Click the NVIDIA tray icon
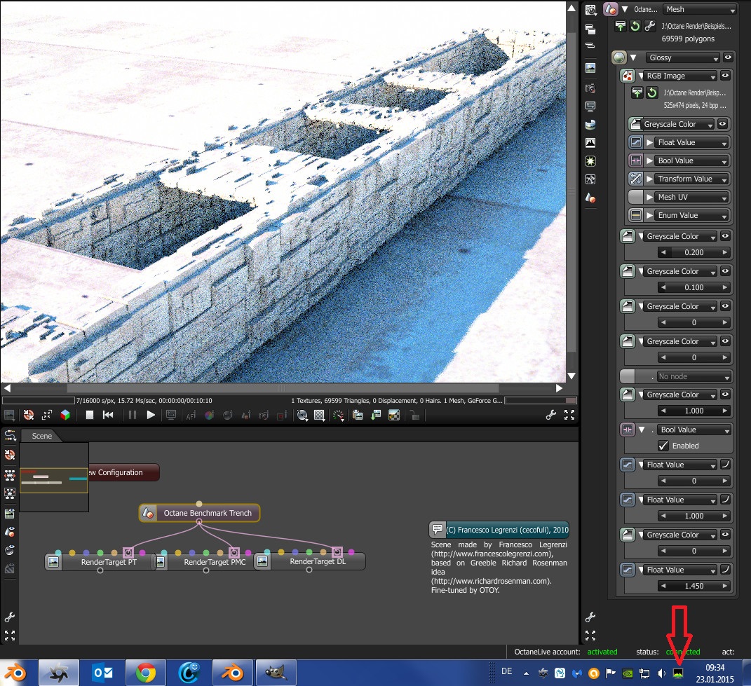This screenshot has height=686, width=751. click(x=627, y=673)
